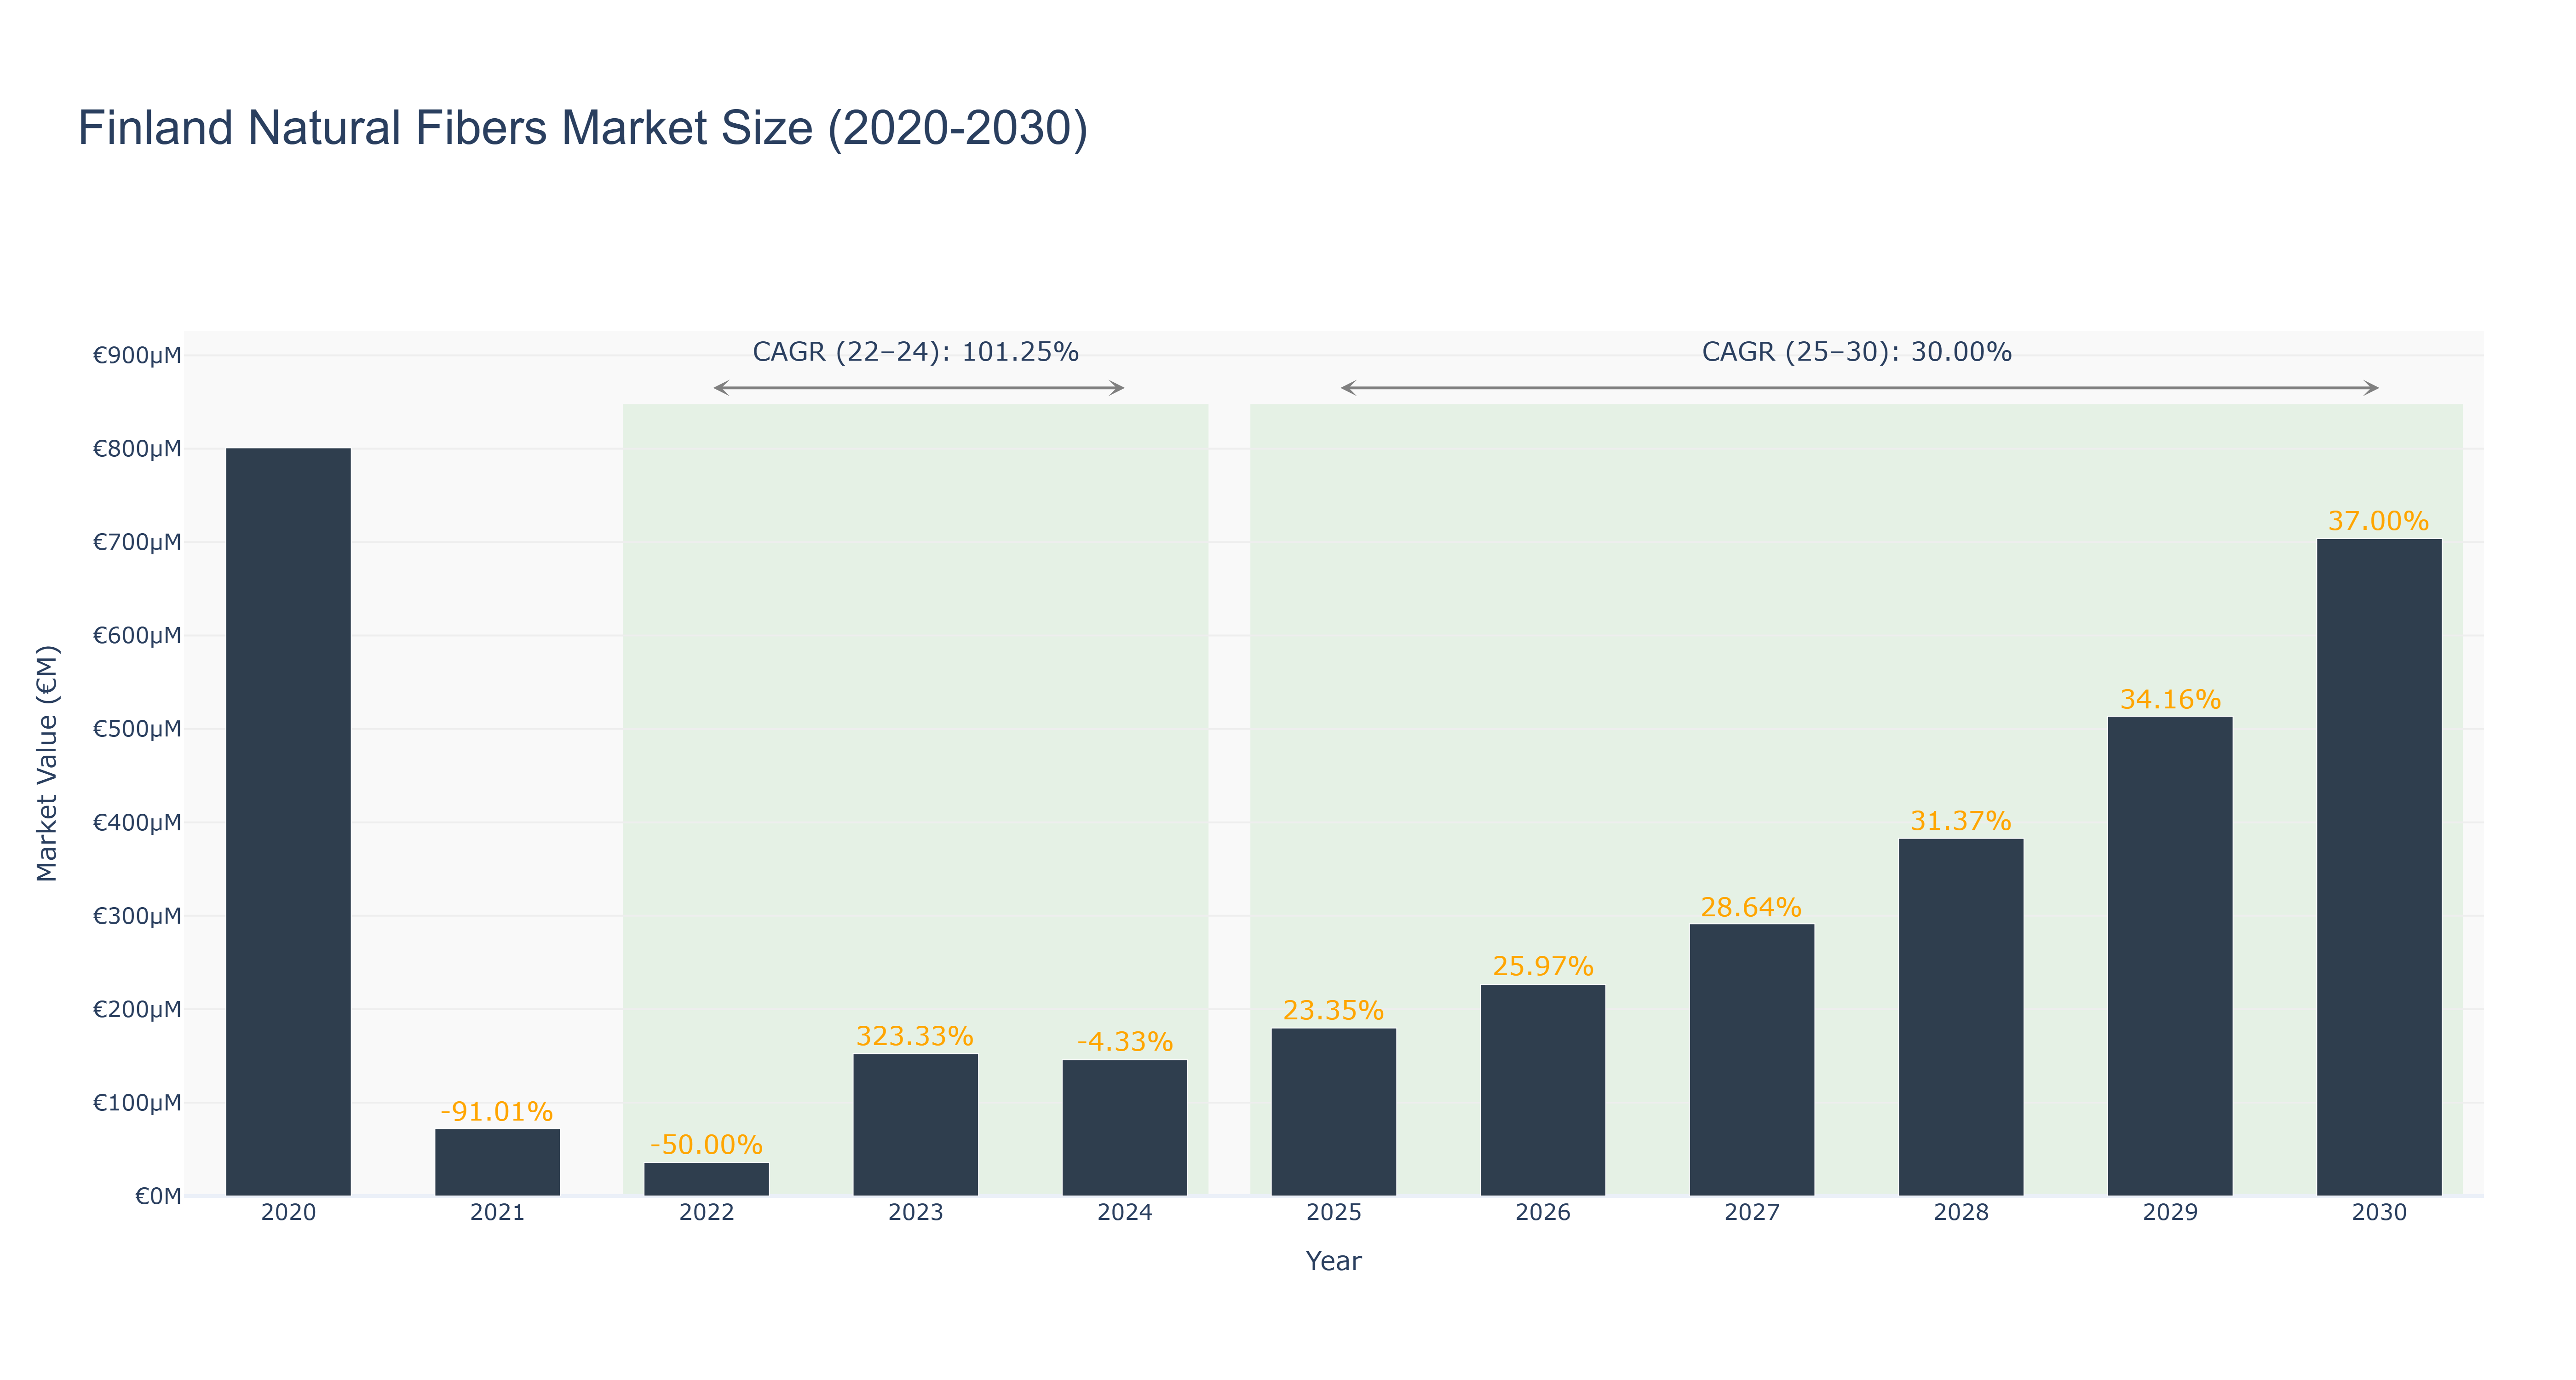Screen dimensions: 2576x1380
Task: Click the 2020 x-axis tick label
Action: pyautogui.click(x=288, y=1212)
